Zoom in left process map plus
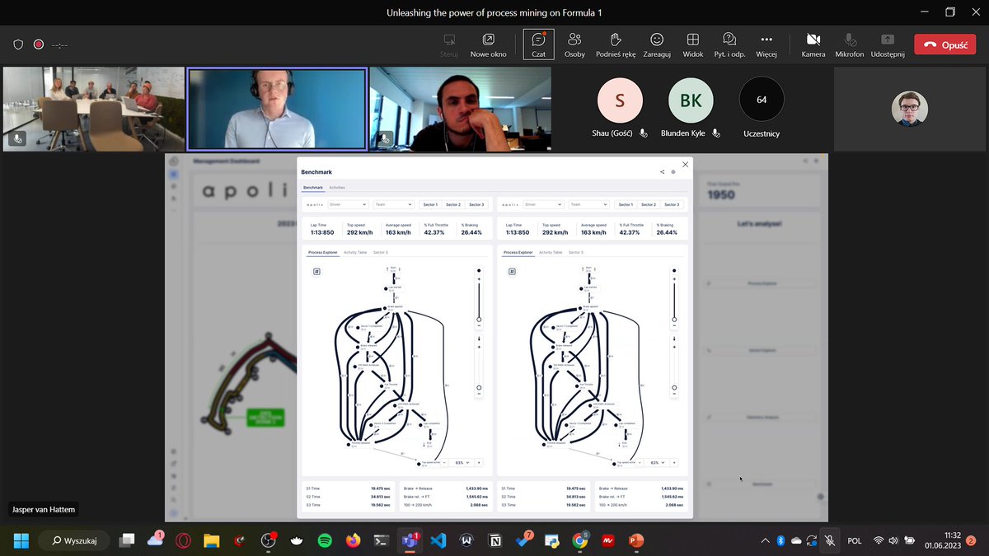This screenshot has height=556, width=989. (479, 463)
